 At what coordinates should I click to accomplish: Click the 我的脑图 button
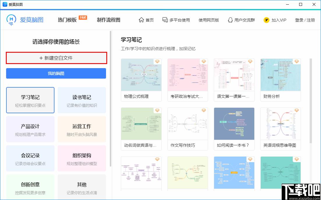[56, 73]
